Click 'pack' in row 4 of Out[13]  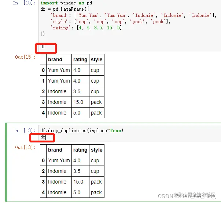pyautogui.click(x=96, y=193)
